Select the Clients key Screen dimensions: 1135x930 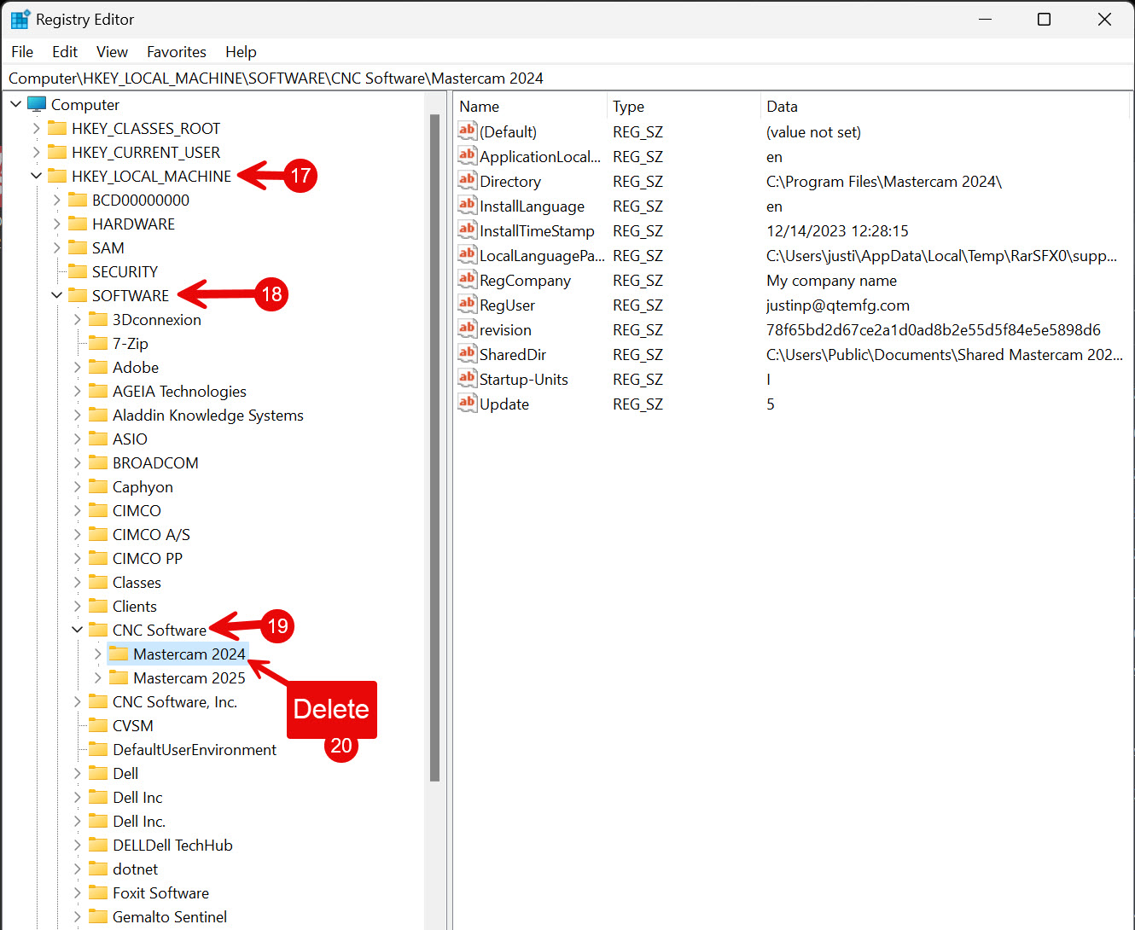click(x=135, y=606)
